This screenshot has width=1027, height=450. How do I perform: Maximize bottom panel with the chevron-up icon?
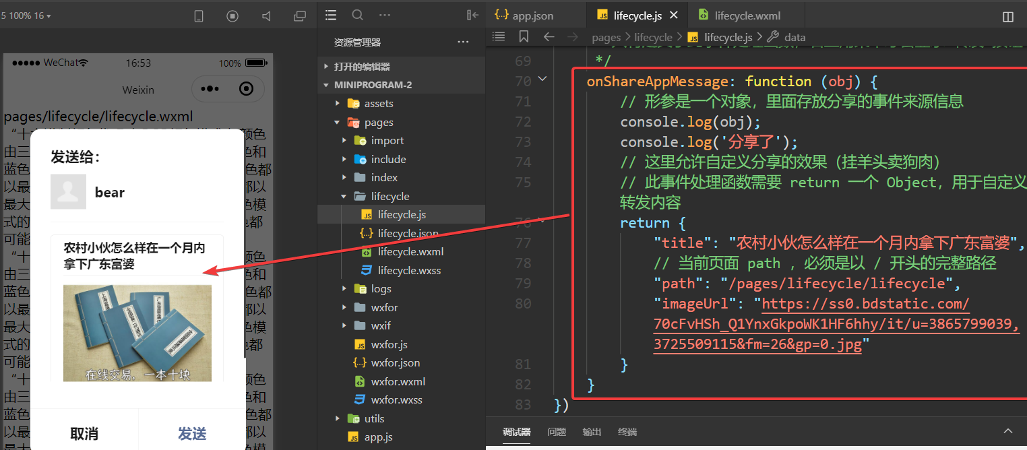[x=1008, y=431]
